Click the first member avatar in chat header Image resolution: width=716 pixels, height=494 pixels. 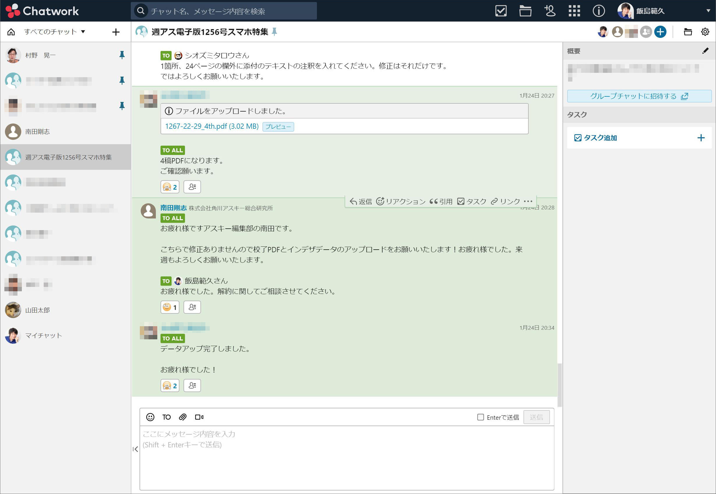(x=603, y=31)
